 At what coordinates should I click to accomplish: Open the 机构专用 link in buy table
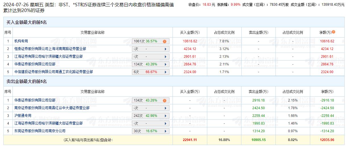click(x=21, y=41)
